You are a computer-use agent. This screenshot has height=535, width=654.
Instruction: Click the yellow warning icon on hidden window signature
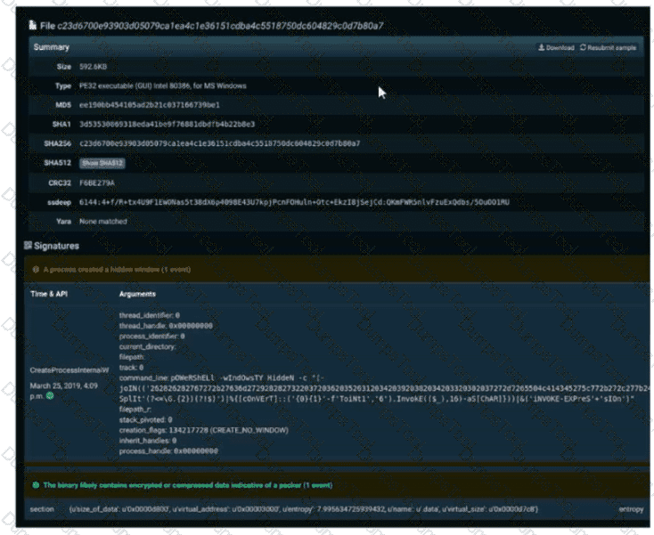click(x=36, y=267)
